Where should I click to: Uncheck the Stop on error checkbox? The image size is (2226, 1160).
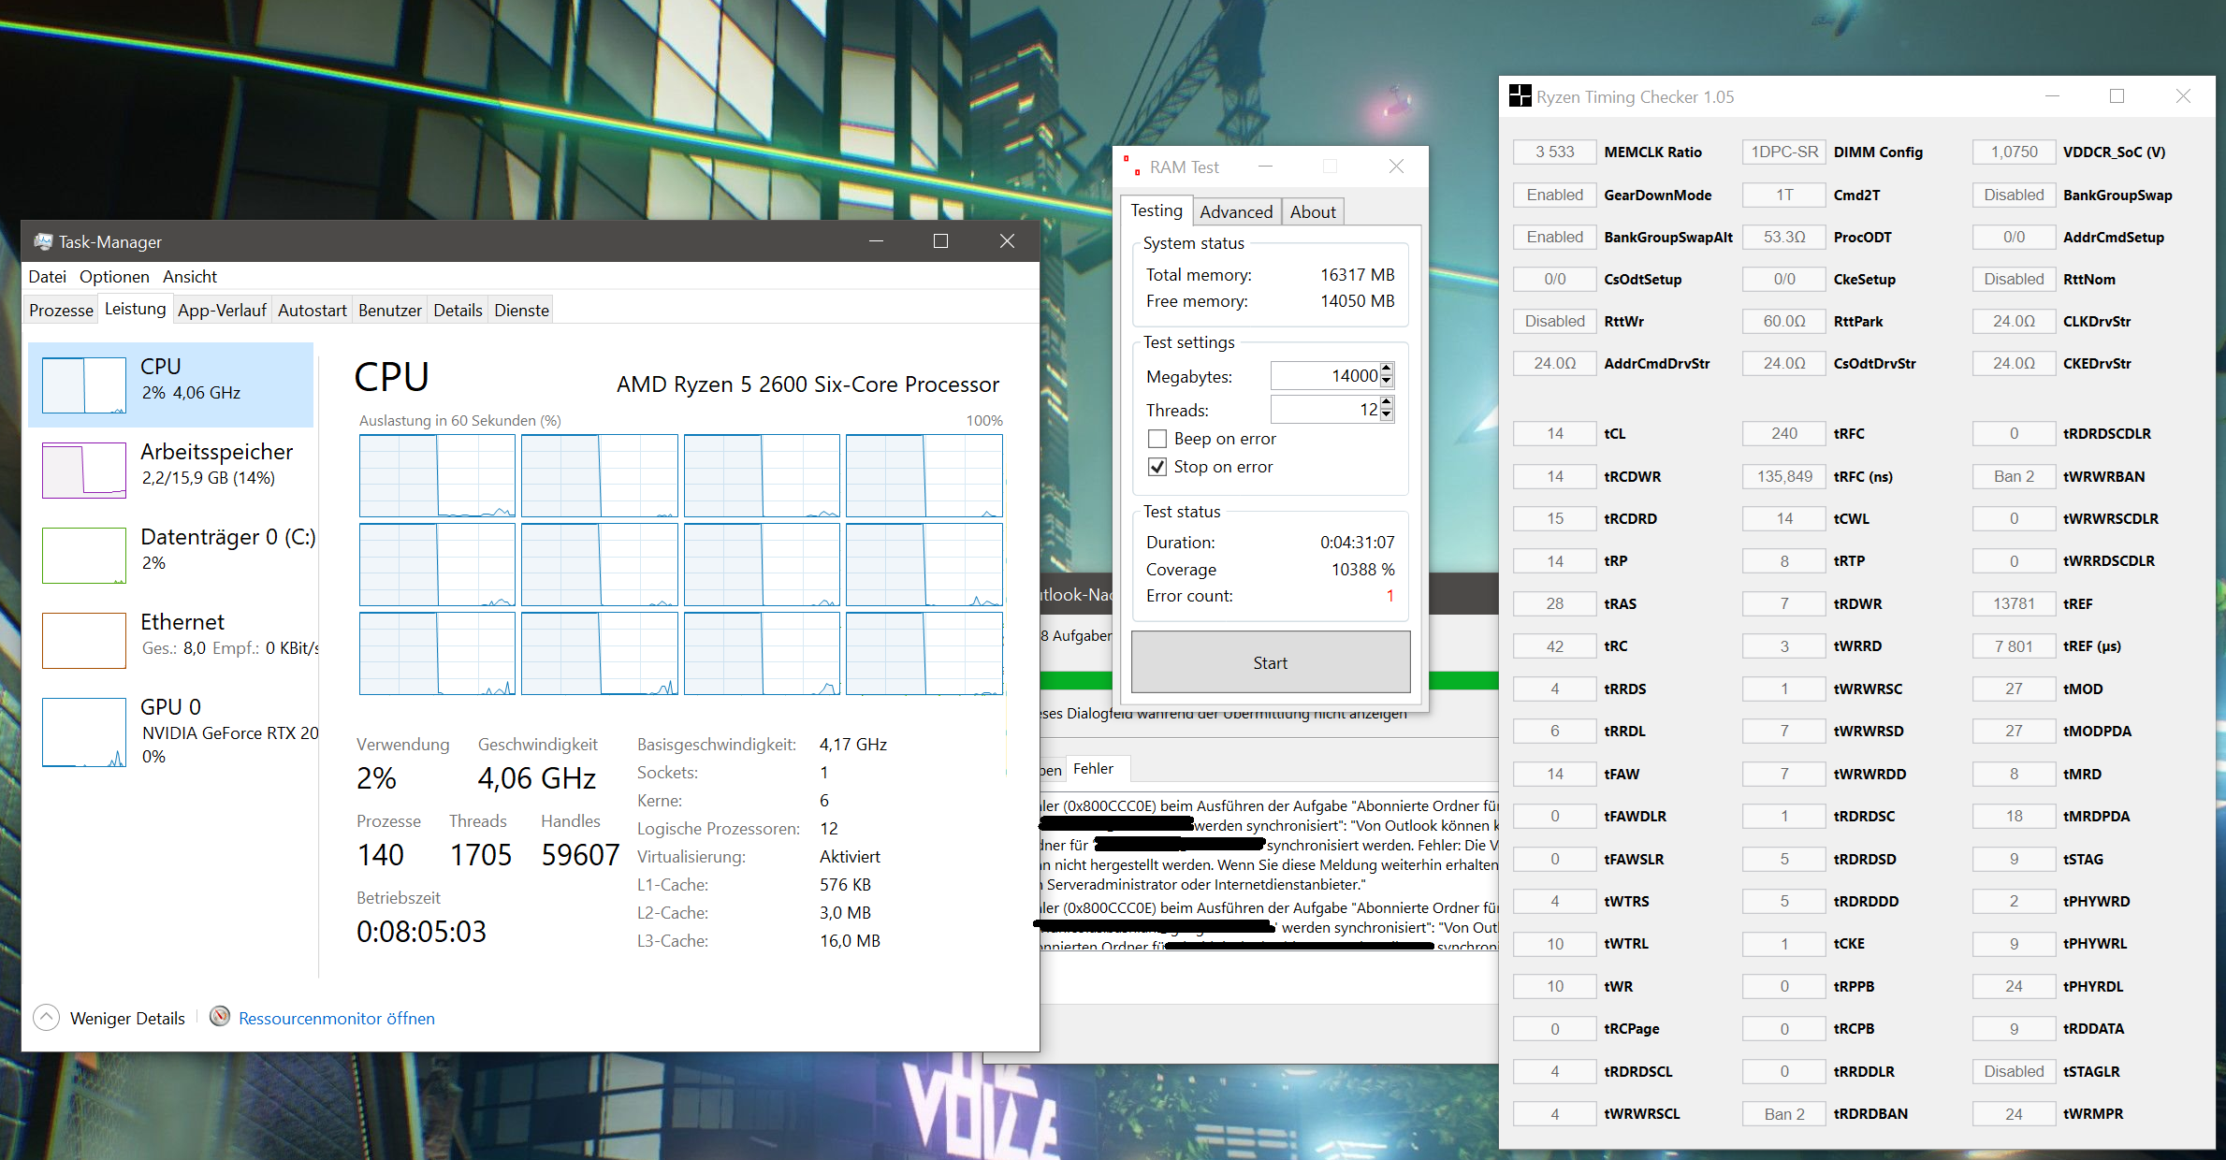point(1157,467)
